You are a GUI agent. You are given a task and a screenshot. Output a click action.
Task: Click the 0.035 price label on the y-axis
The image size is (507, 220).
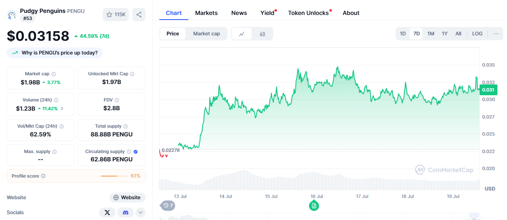click(488, 65)
